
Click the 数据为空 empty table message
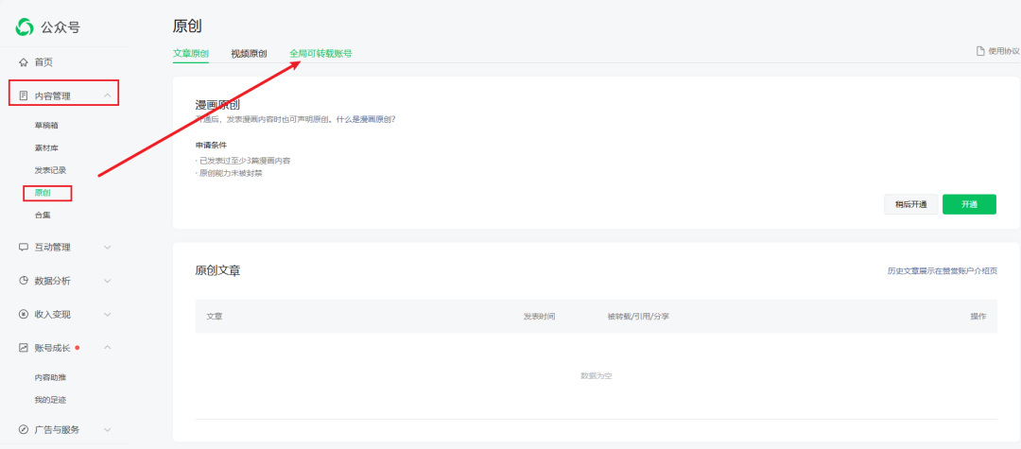click(596, 376)
